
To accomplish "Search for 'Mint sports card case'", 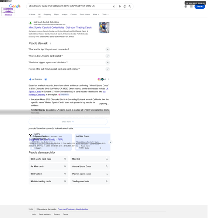I will pyautogui.click(x=49, y=159).
